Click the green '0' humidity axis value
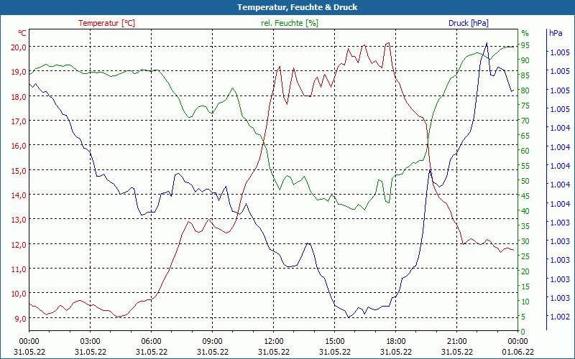 523,332
